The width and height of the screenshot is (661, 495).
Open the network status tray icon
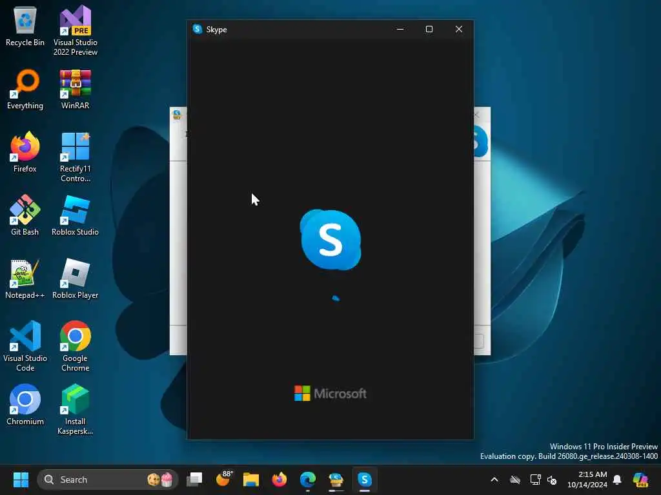coord(535,480)
